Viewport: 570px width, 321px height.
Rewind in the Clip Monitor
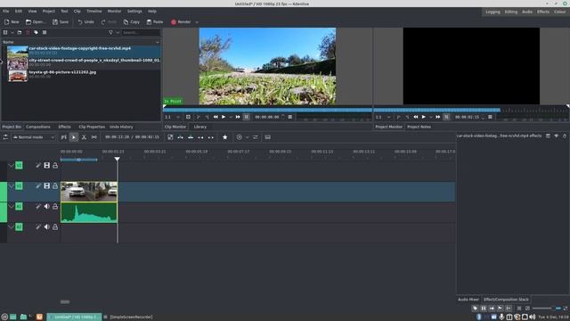(216, 117)
